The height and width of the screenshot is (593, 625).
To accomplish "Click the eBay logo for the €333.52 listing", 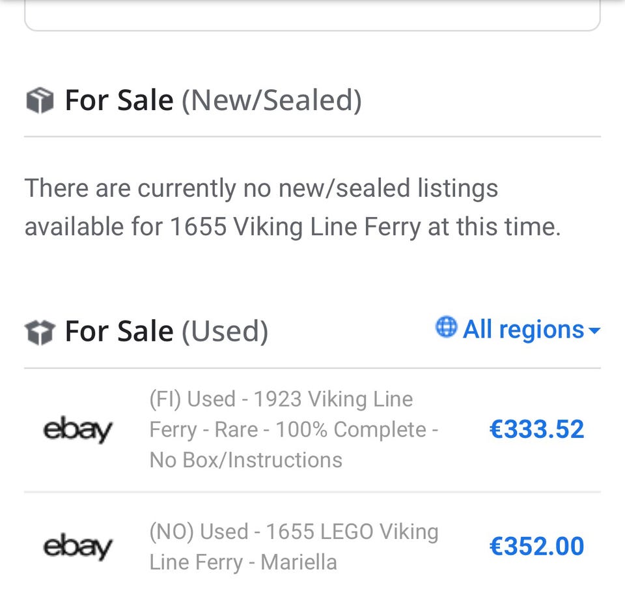I will tap(77, 430).
